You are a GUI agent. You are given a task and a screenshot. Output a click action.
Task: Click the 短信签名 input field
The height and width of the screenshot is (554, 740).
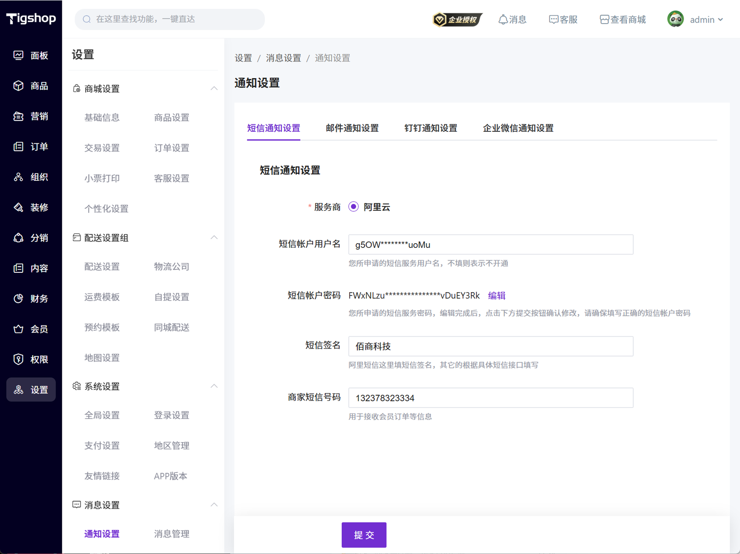click(490, 346)
